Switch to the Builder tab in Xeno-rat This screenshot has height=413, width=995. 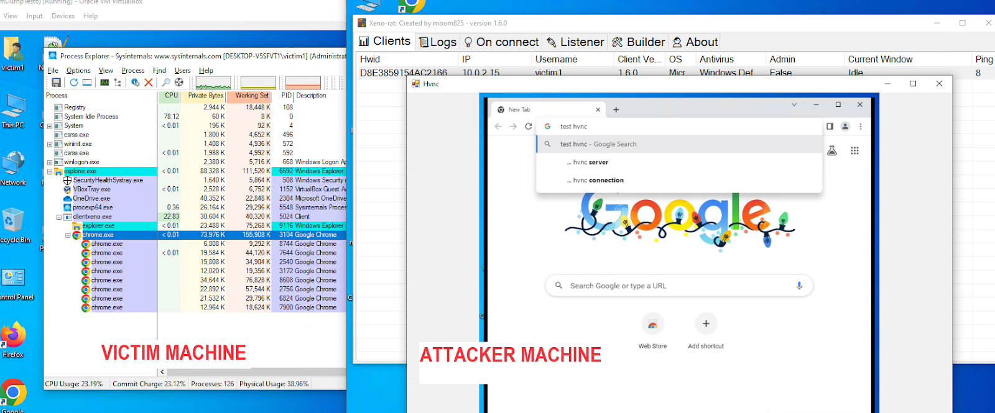click(x=639, y=42)
